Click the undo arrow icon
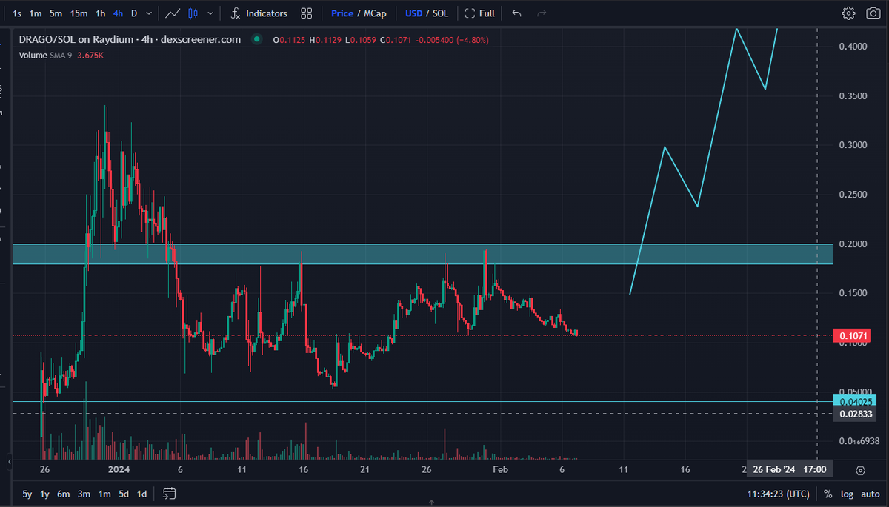 point(516,13)
